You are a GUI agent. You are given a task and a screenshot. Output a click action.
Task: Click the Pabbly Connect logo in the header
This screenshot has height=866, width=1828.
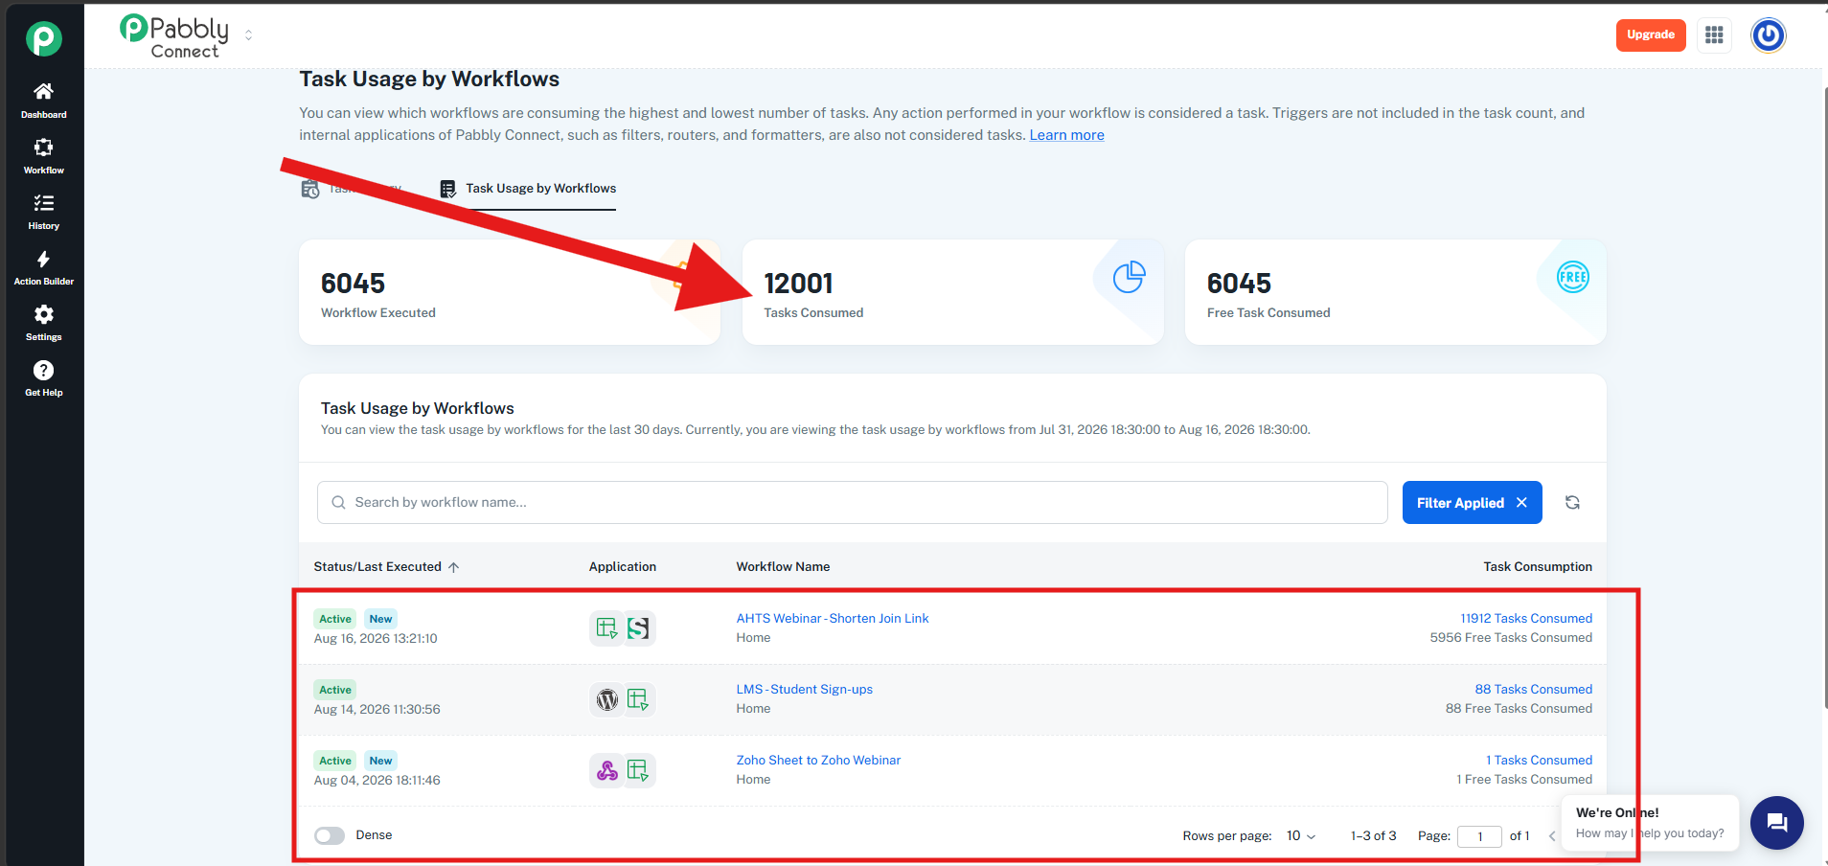coord(174,36)
